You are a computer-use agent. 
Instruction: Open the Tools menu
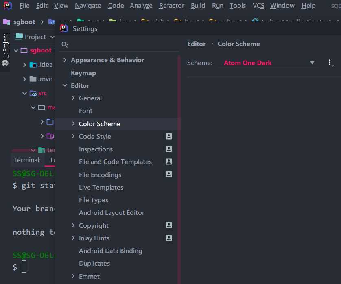coord(238,6)
